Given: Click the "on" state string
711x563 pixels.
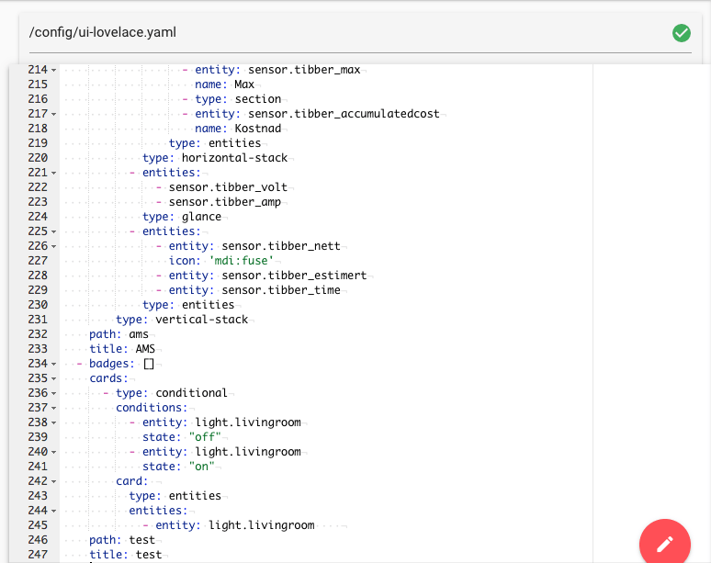Looking at the screenshot, I should tap(202, 467).
